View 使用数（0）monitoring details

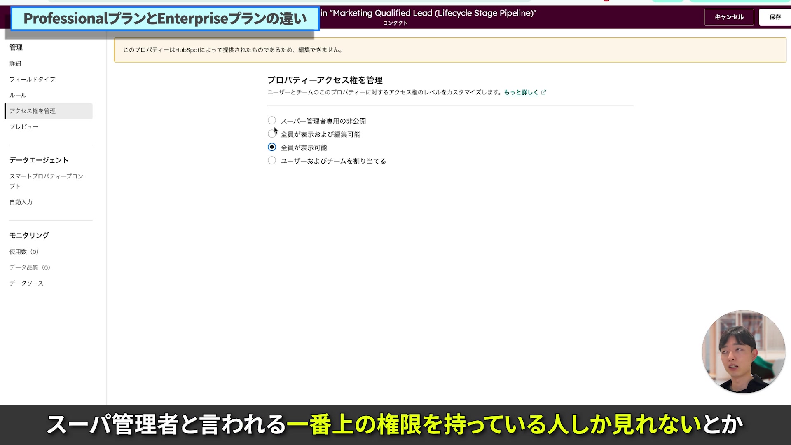point(24,251)
